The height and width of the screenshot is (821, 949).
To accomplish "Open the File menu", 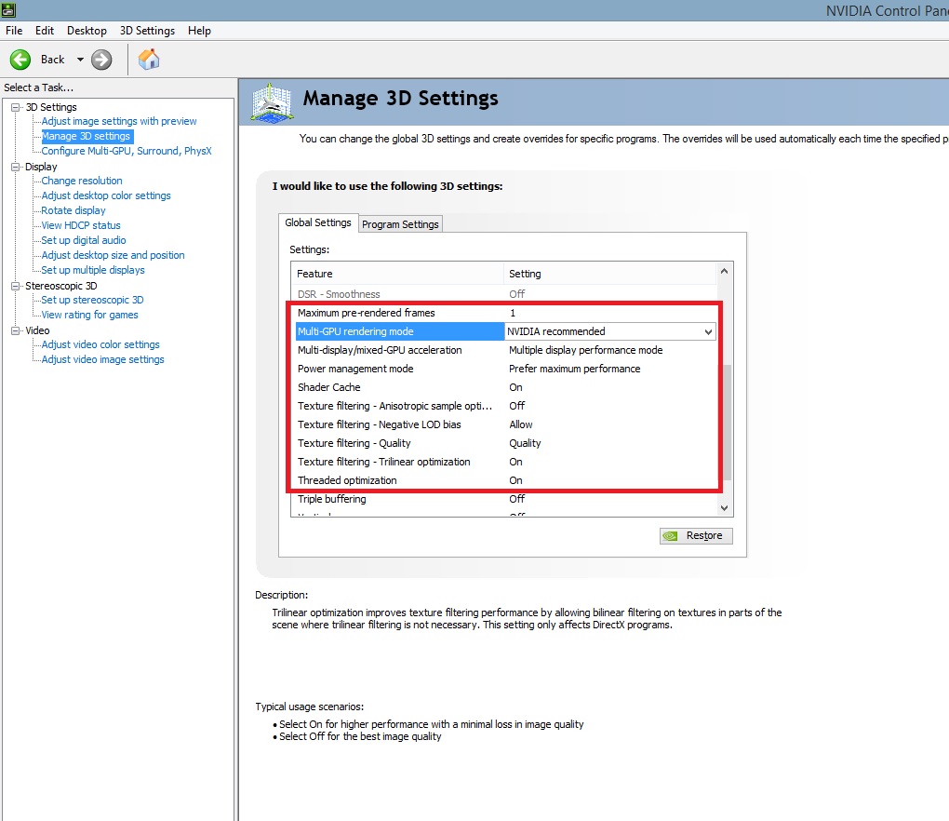I will tap(14, 31).
